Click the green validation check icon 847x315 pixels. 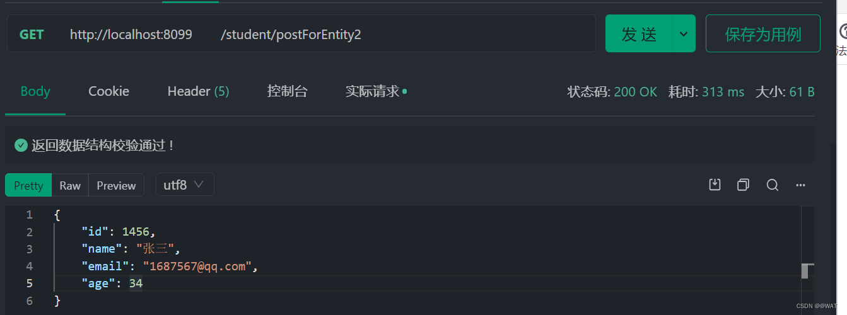pos(21,146)
